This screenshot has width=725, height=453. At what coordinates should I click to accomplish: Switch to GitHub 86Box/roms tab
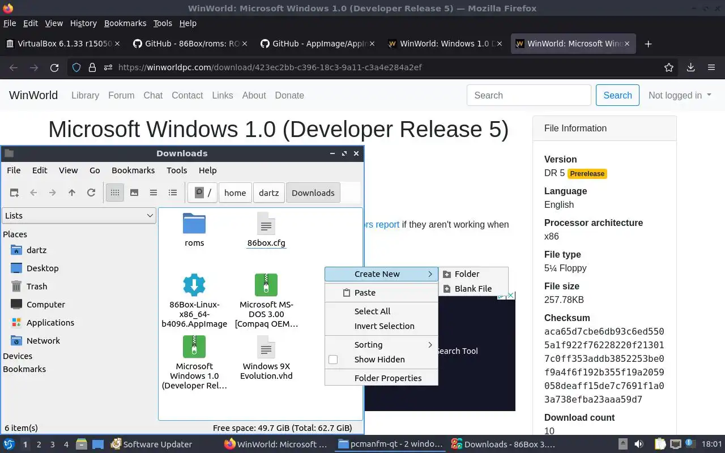click(x=190, y=44)
